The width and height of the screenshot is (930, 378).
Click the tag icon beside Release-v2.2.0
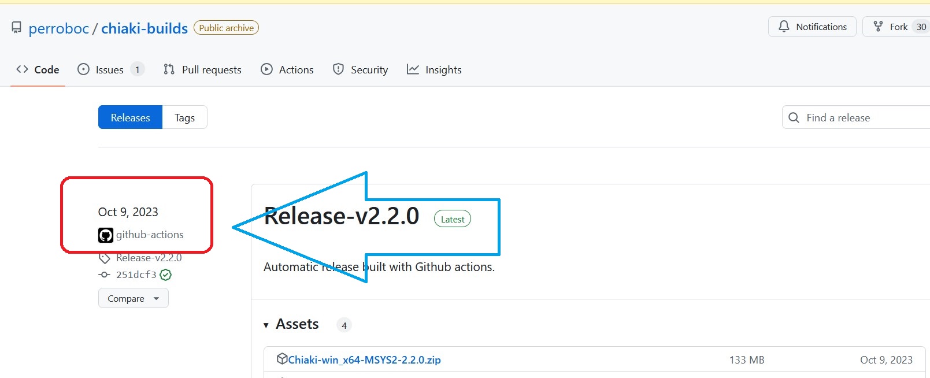[104, 258]
